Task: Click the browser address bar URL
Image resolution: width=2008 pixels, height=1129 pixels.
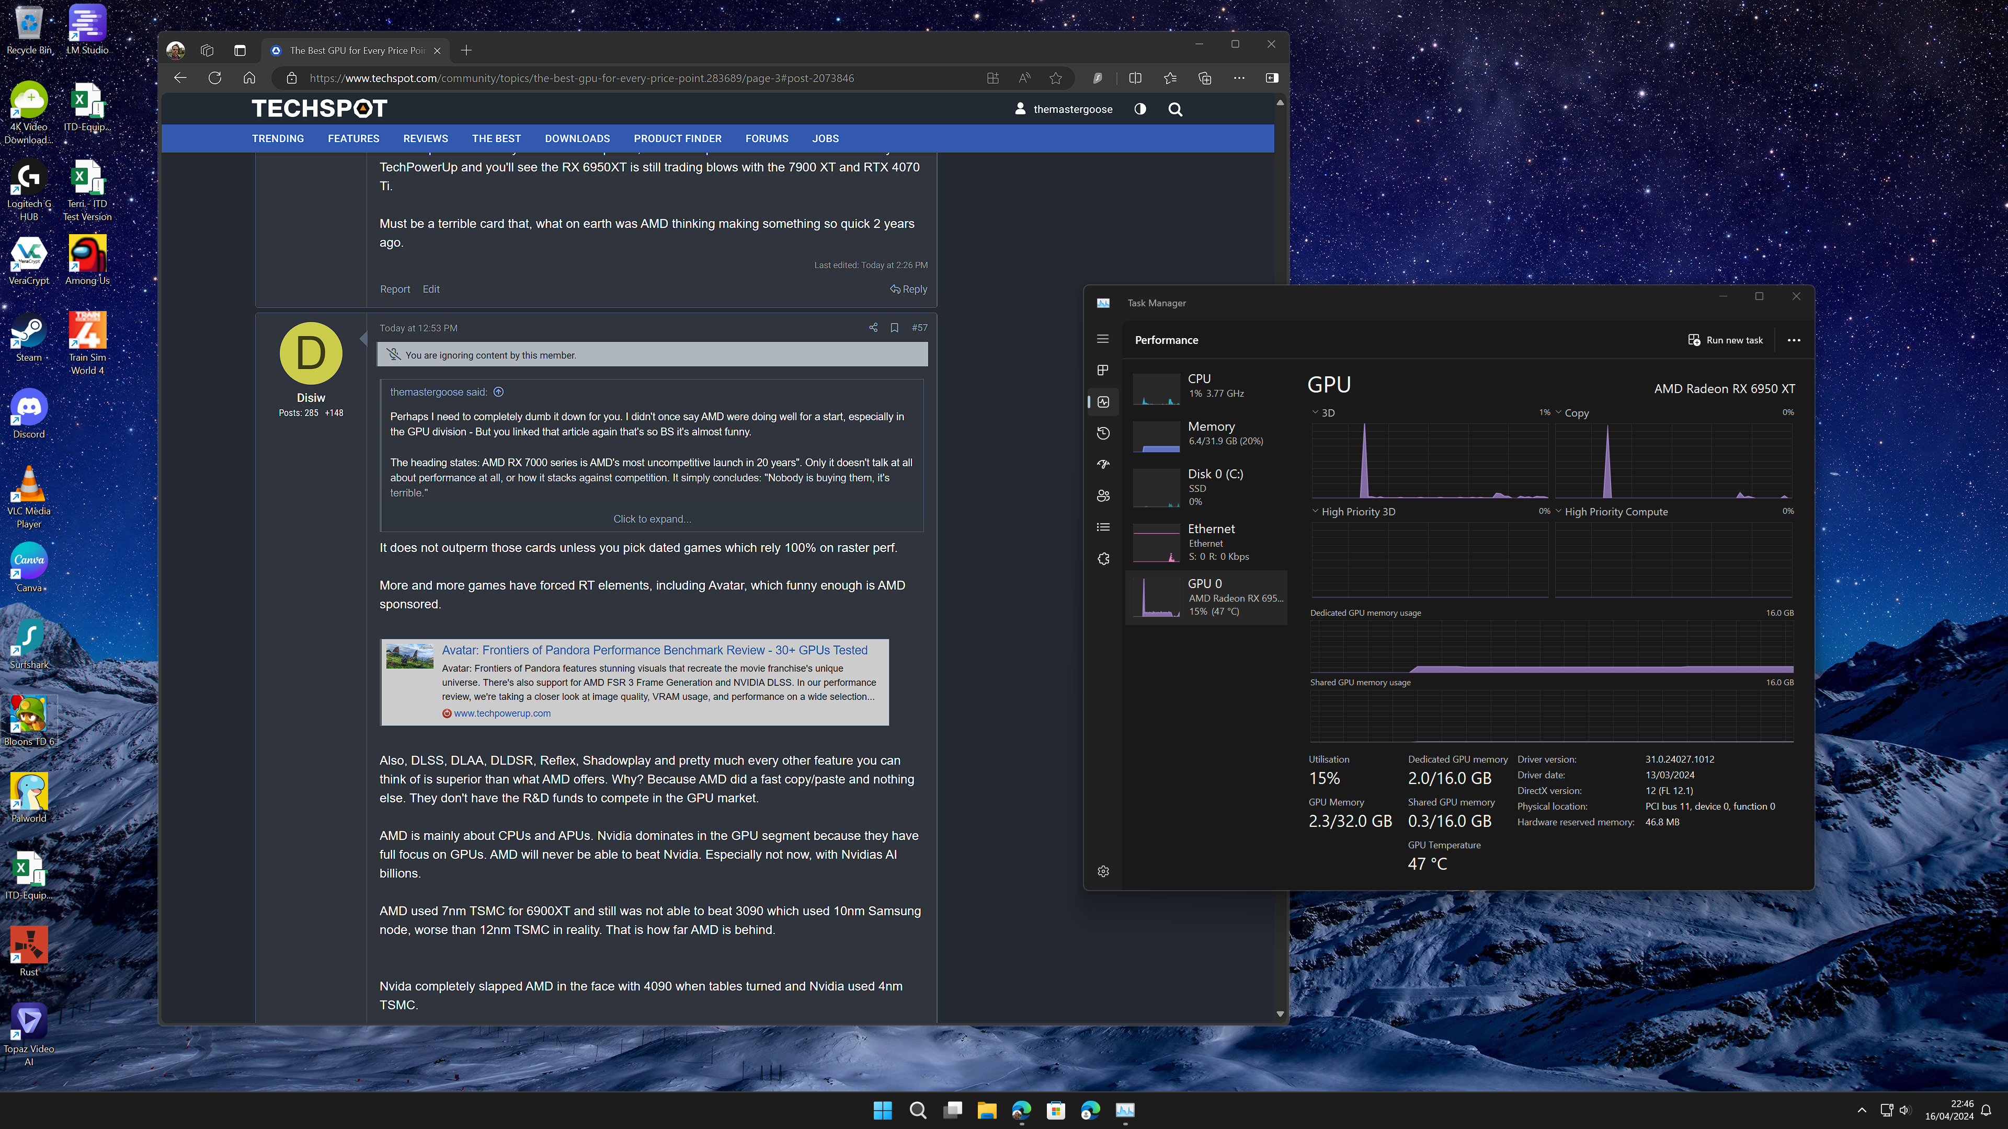Action: [581, 78]
